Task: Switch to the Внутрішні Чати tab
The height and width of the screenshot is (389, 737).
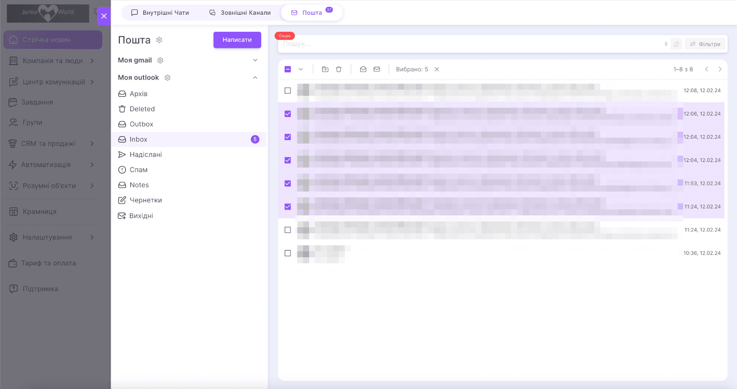Action: pyautogui.click(x=160, y=13)
